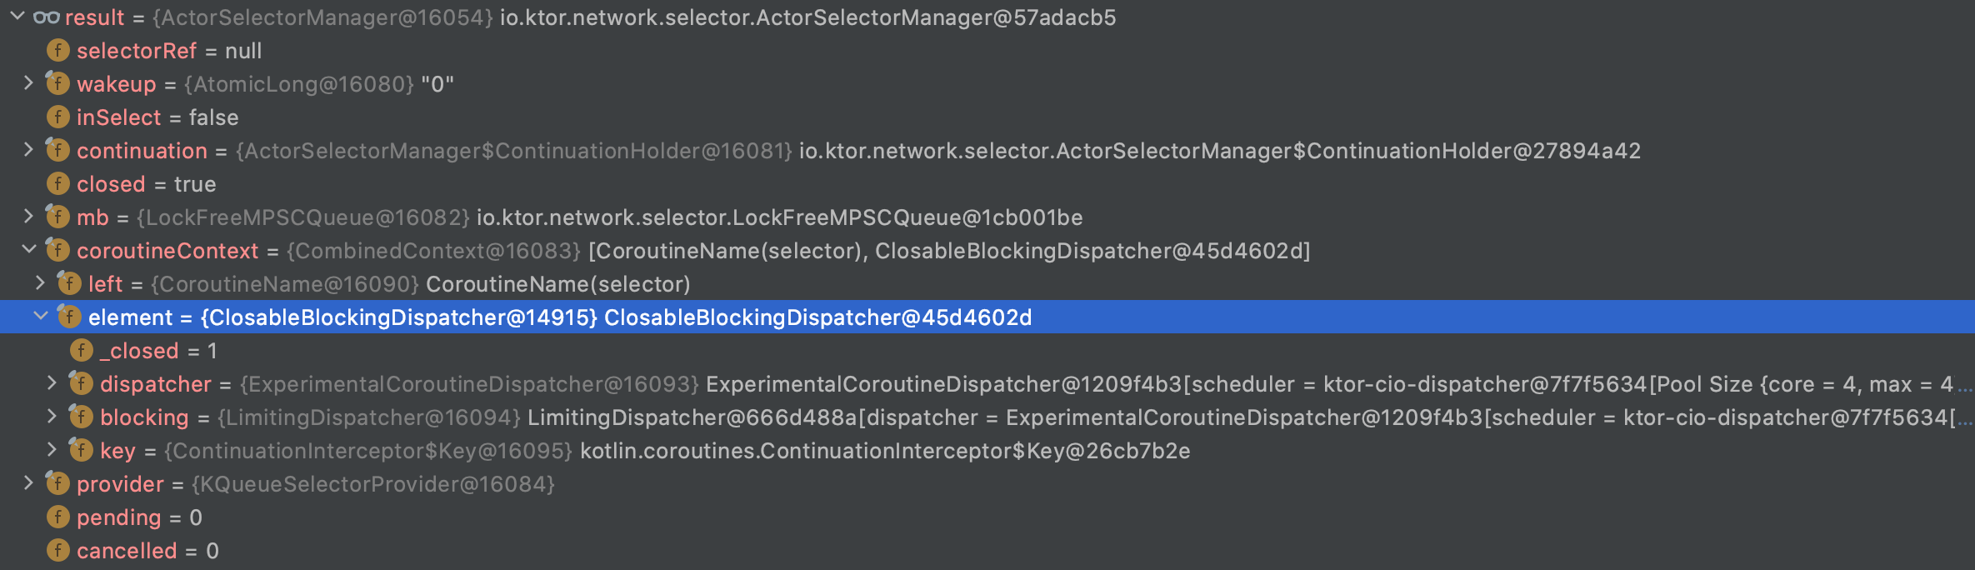Click the field icon beside closed variable

coord(56,183)
